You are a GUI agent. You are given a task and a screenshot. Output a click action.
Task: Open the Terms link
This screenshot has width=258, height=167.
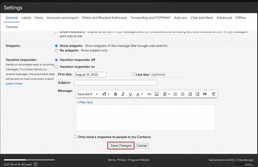[112, 160]
